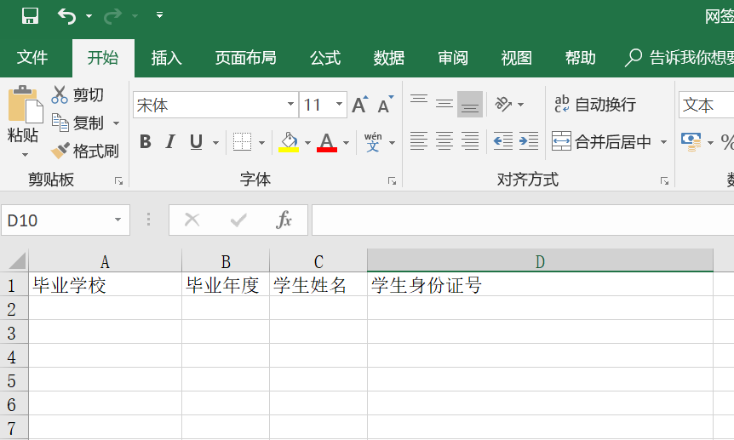Screen dimensions: 734x440
Task: Toggle Wrap Text (自动换行)
Action: pos(594,105)
